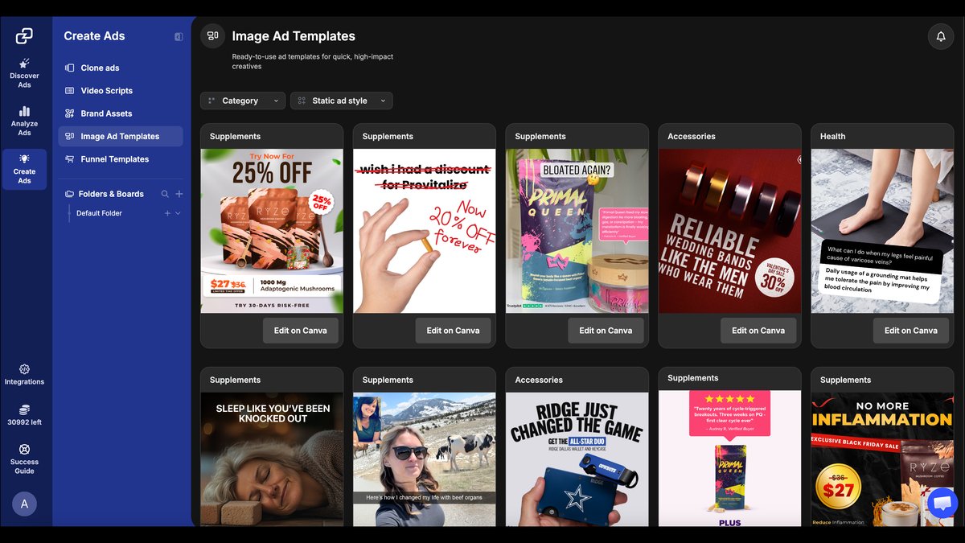This screenshot has height=543, width=965.
Task: Click the Folders & Boards folder icon
Action: point(70,194)
